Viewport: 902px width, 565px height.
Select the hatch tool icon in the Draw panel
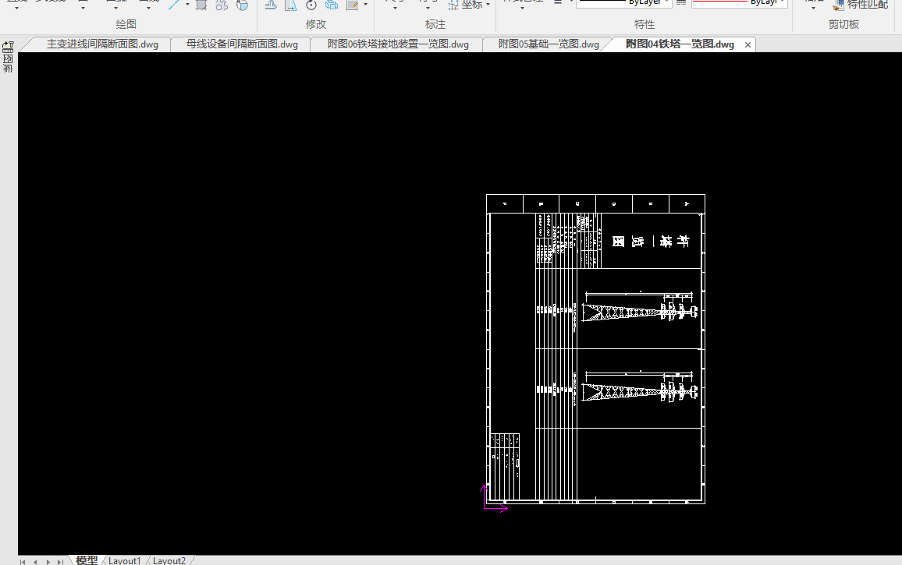201,5
